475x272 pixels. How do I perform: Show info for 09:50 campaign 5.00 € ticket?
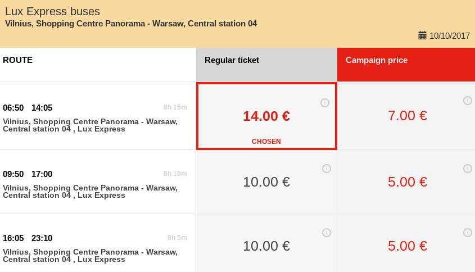[x=468, y=168]
